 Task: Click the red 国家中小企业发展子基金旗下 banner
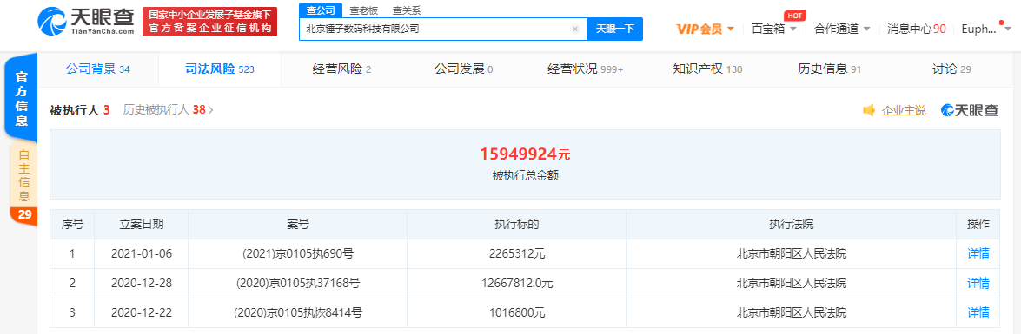(x=209, y=22)
